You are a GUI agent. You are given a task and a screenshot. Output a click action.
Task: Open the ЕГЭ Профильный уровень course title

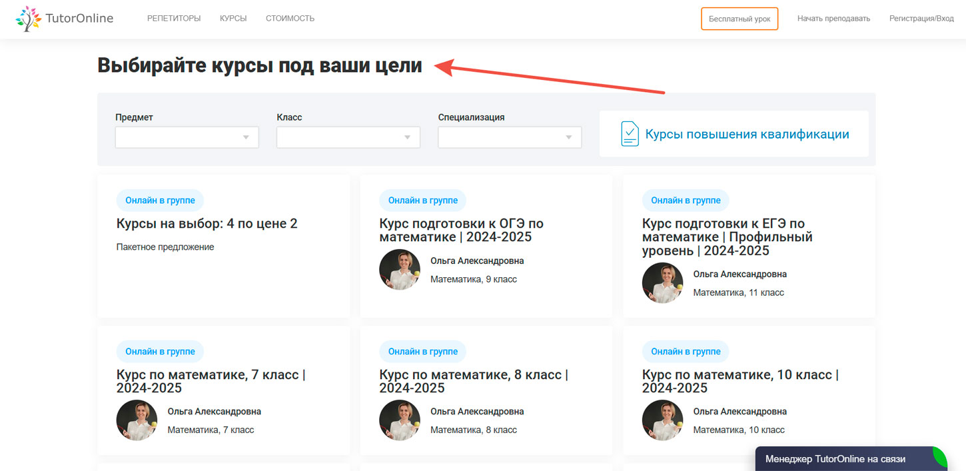[727, 237]
